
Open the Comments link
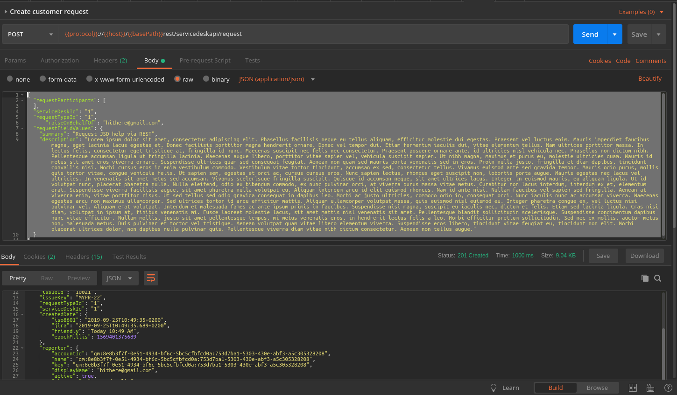point(651,61)
